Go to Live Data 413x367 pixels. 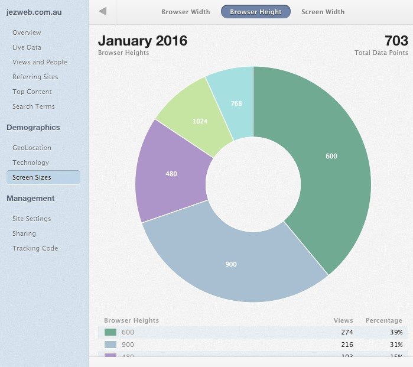[27, 47]
